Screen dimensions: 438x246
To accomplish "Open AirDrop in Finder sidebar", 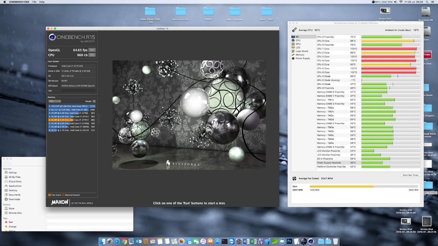I will click(13, 173).
